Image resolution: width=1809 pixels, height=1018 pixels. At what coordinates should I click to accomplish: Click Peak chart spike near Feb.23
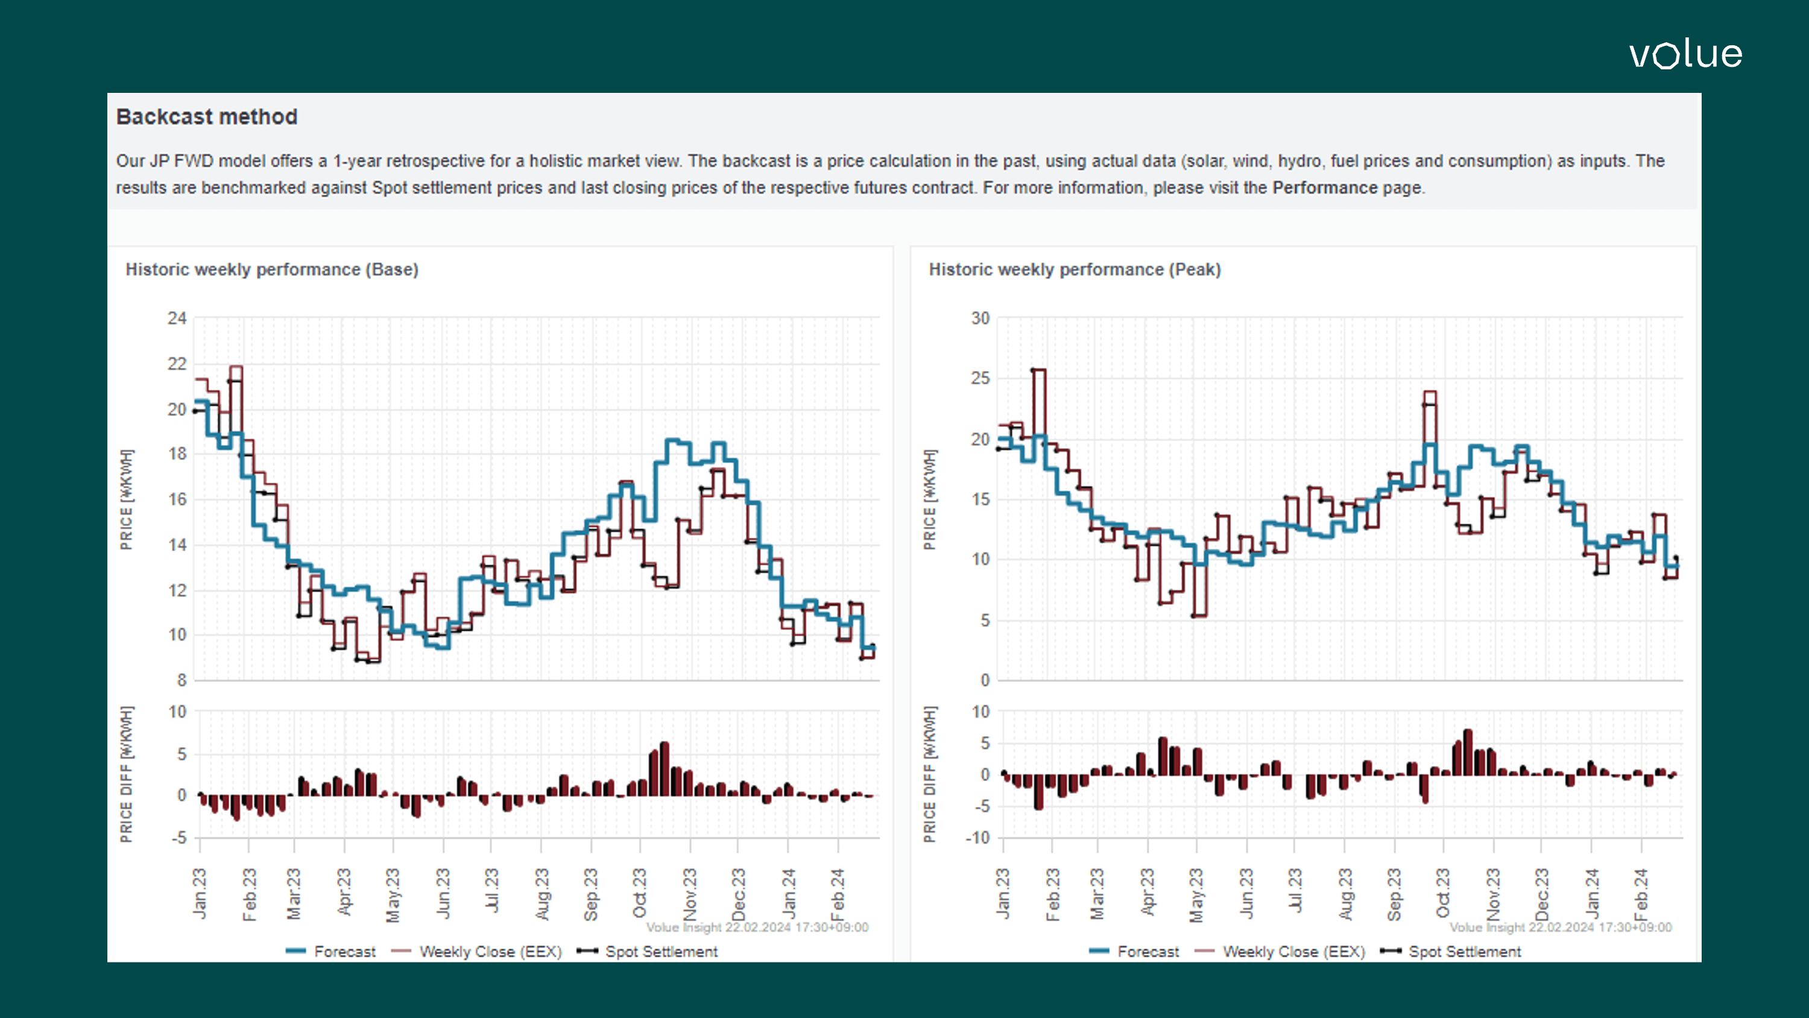click(x=1040, y=370)
